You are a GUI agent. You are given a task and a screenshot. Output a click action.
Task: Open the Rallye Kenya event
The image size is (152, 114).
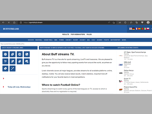coord(129,70)
